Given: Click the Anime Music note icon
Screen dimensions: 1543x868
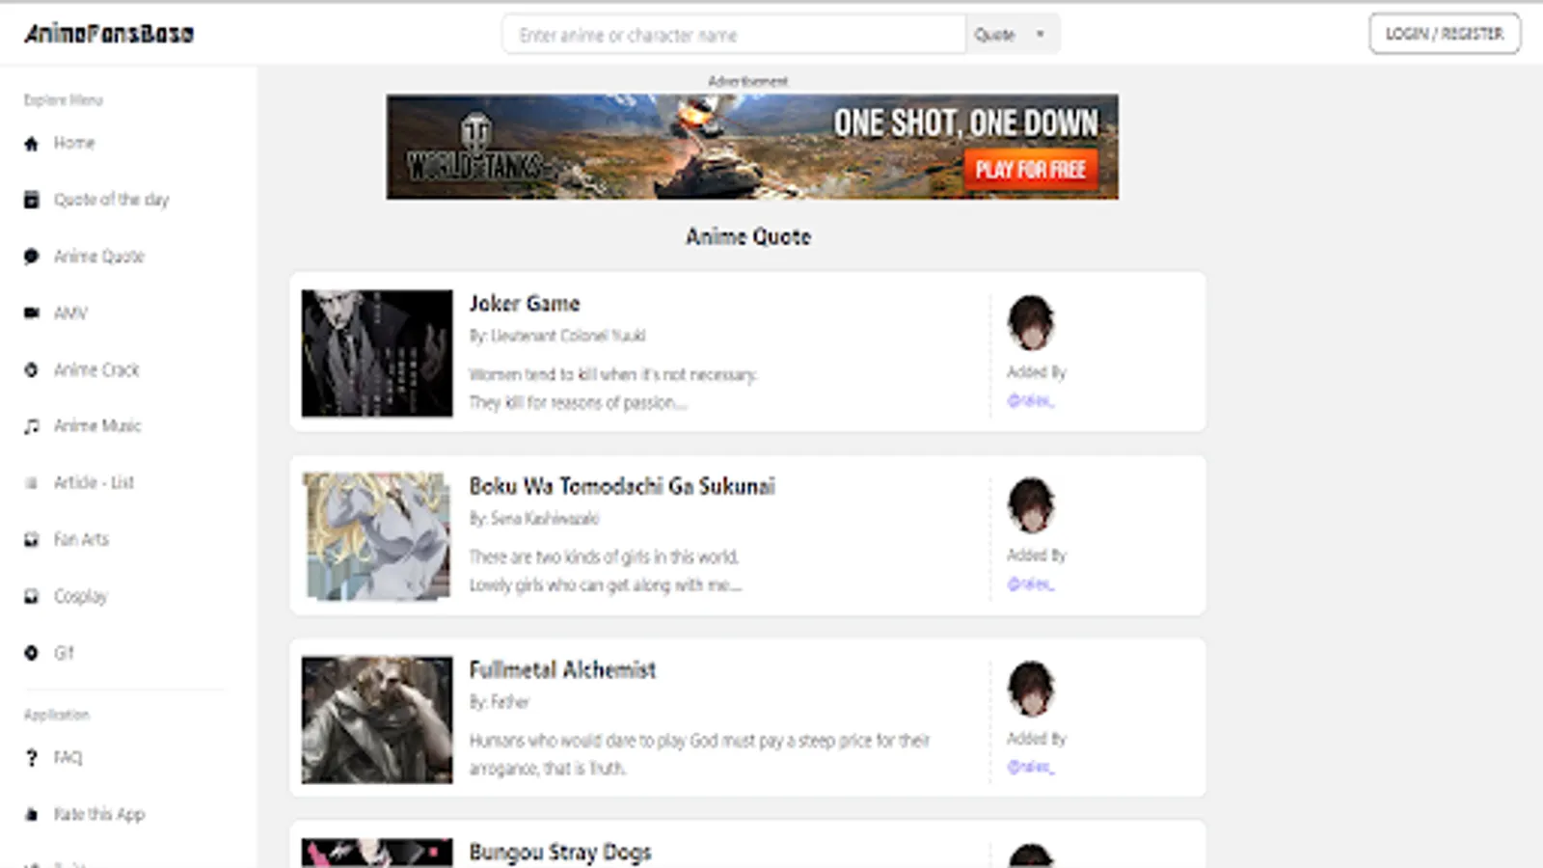Looking at the screenshot, I should (31, 426).
